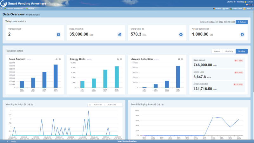Edit the start date 2024-03-01
This screenshot has width=254, height=143.
(97, 105)
